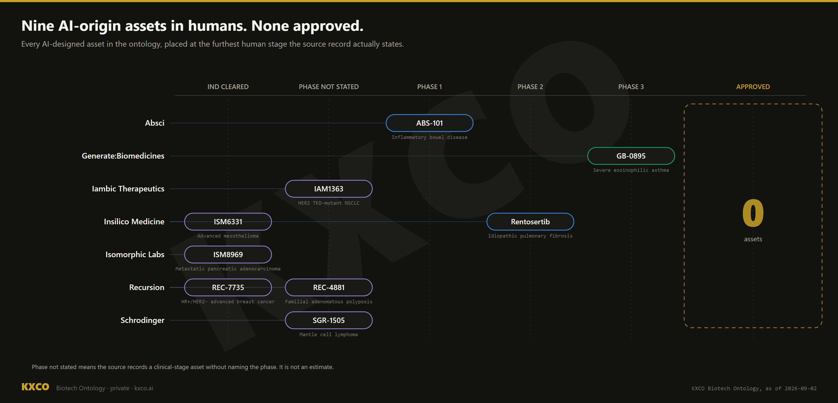This screenshot has width=838, height=403.
Task: Click the large gold 0 approved count
Action: point(753,213)
